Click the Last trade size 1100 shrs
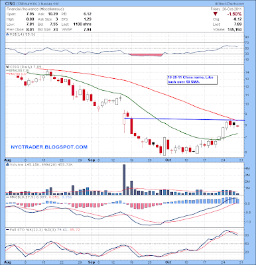The height and width of the screenshot is (265, 256). click(x=82, y=25)
